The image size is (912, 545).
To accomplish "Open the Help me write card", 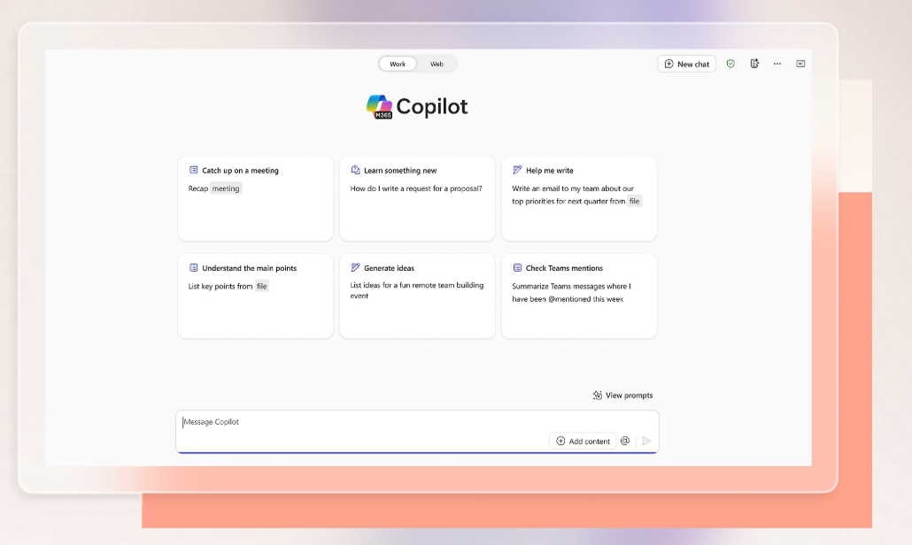I will pos(579,198).
